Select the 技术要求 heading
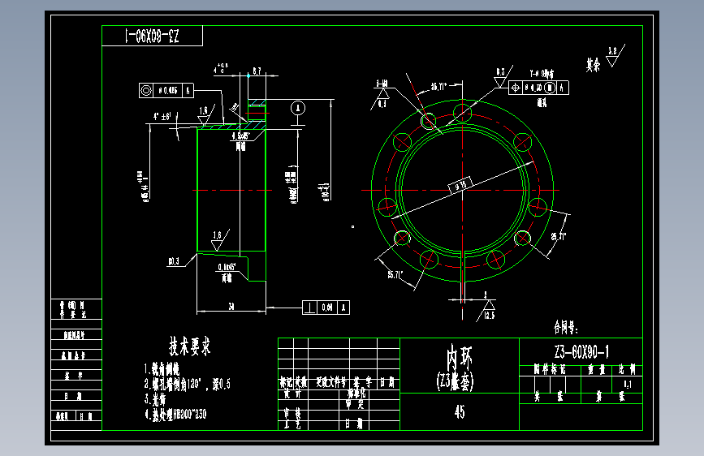 (x=189, y=346)
